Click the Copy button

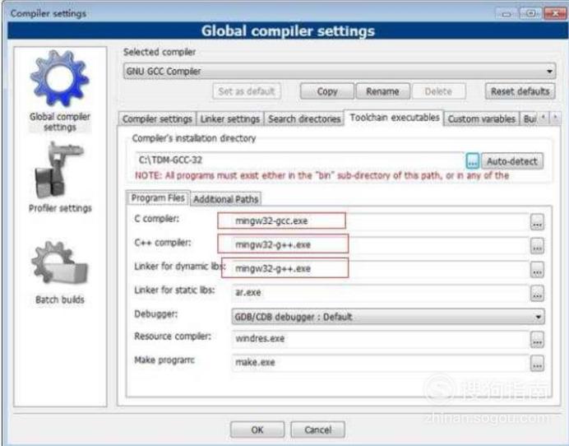327,91
